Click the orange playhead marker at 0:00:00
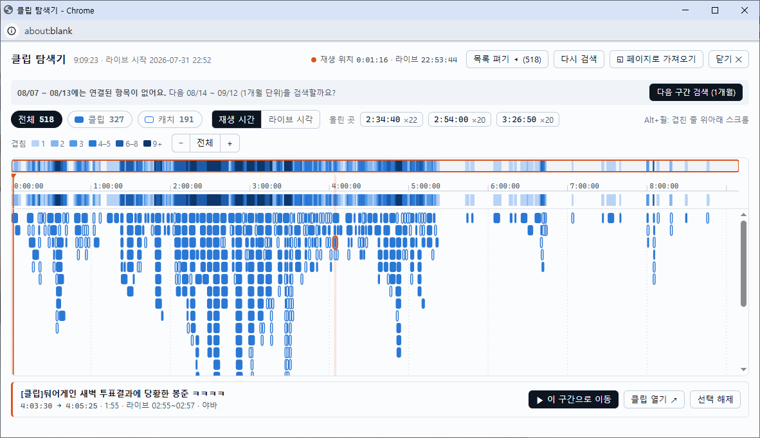This screenshot has width=760, height=438. click(x=14, y=177)
